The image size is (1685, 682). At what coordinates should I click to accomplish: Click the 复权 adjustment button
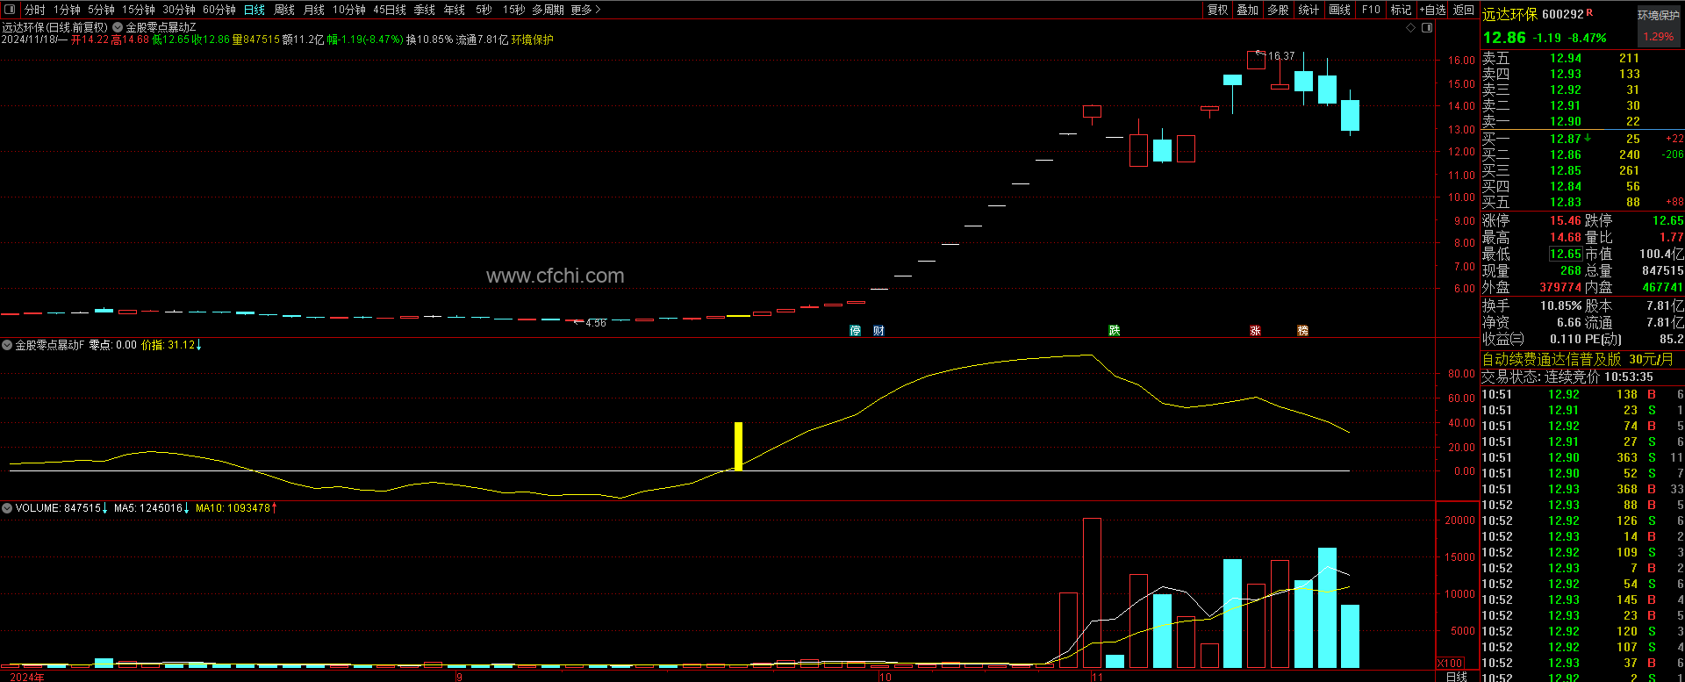tap(1218, 10)
